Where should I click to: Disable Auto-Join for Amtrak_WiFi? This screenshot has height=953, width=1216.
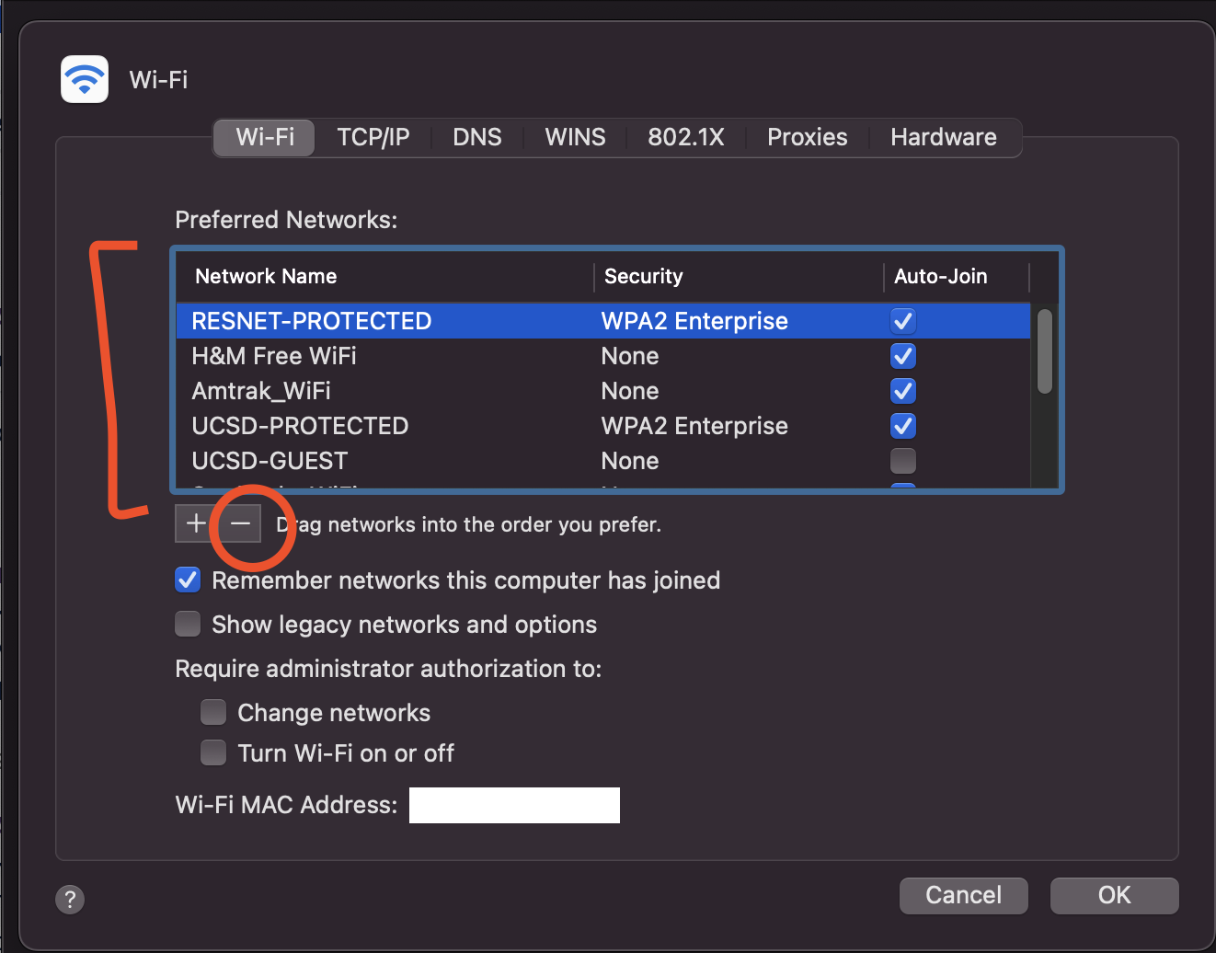click(x=902, y=390)
